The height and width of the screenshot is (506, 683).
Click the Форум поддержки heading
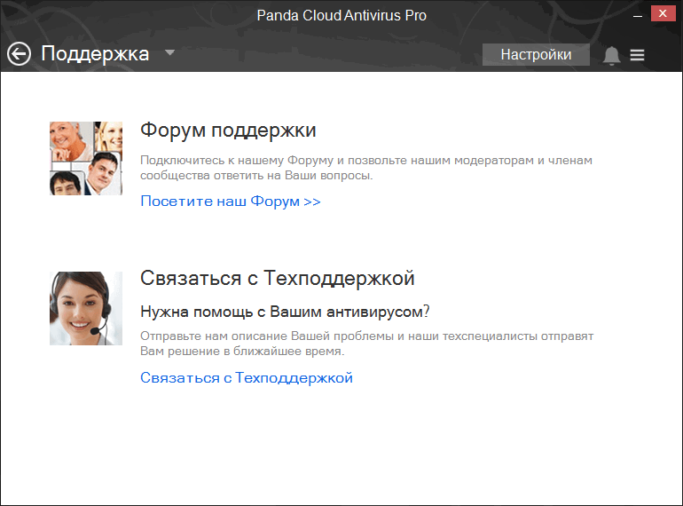click(x=228, y=130)
